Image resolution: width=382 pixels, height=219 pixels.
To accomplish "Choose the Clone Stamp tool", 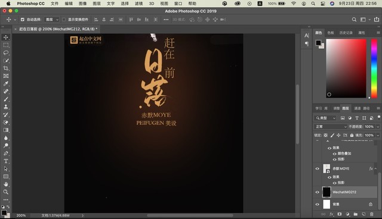I will pyautogui.click(x=6, y=107).
